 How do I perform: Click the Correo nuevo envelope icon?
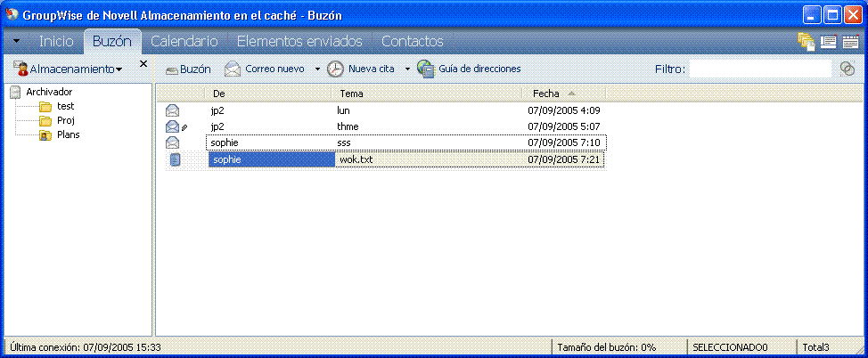click(x=233, y=69)
